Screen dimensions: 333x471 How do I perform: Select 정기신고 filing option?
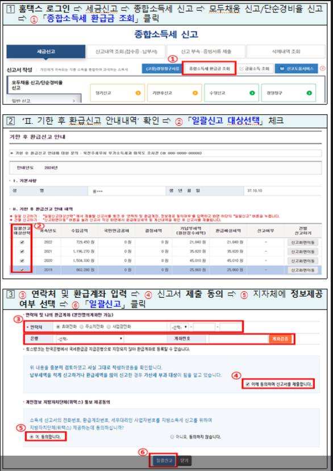pyautogui.click(x=117, y=93)
